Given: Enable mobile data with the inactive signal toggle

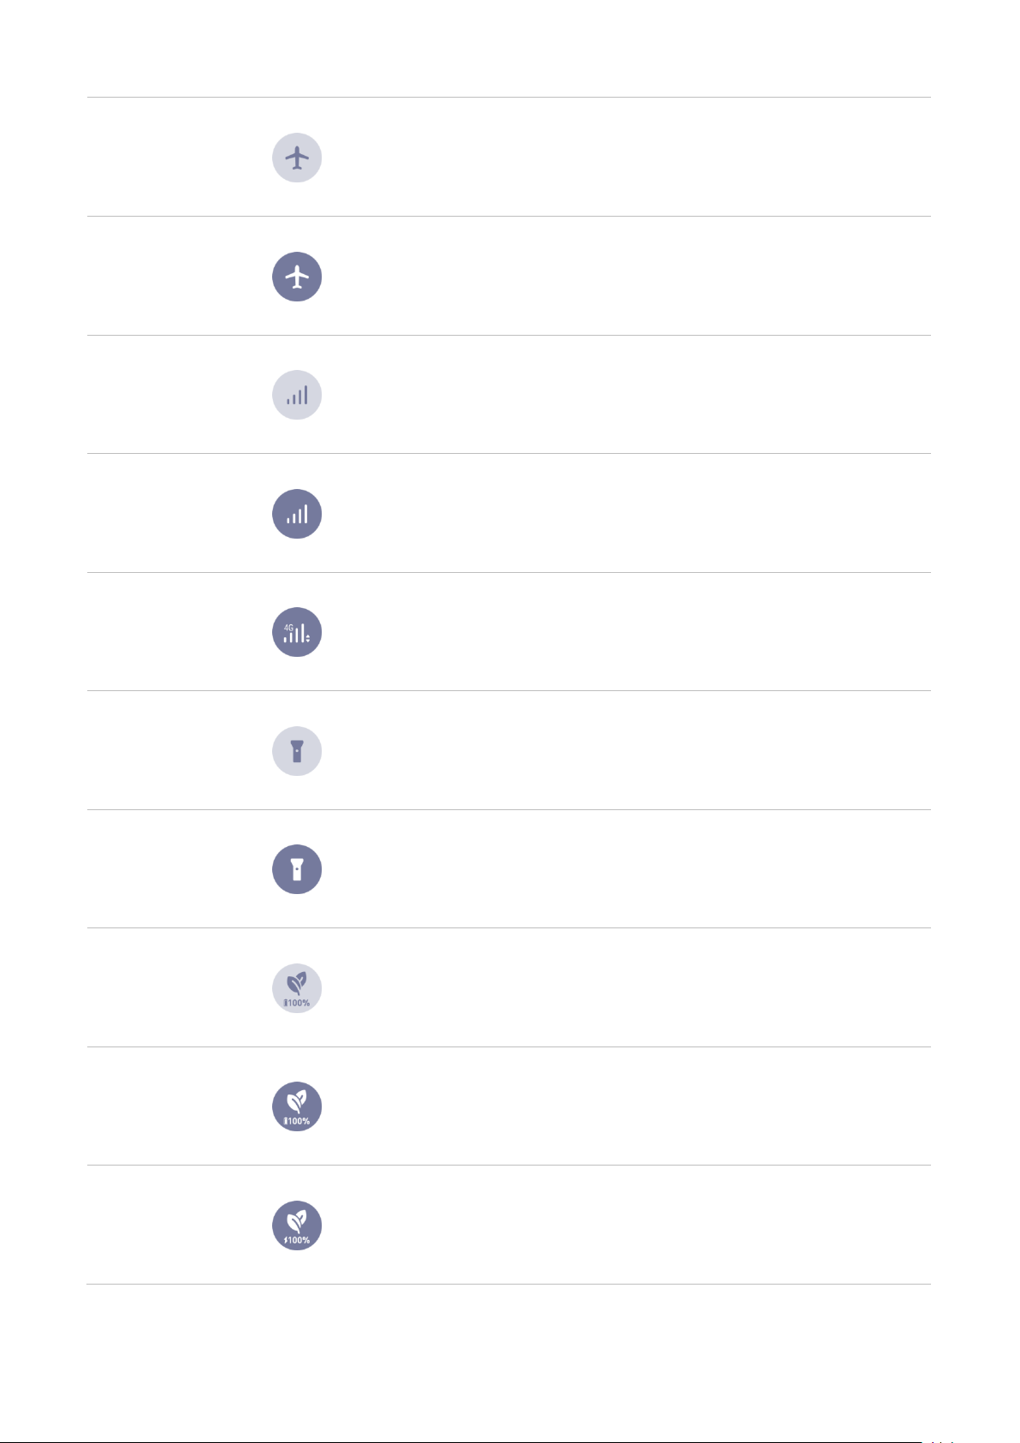Looking at the screenshot, I should click(x=297, y=395).
